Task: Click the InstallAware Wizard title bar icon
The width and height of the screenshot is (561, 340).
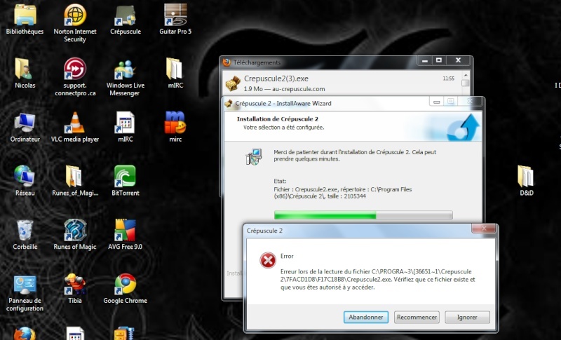Action: tap(229, 104)
